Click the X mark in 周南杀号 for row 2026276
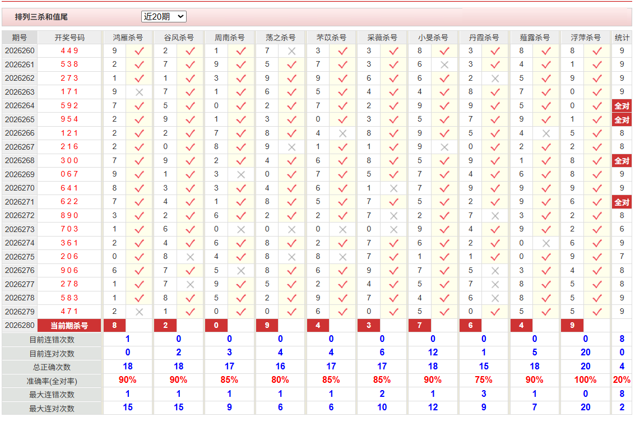The height and width of the screenshot is (426, 635). tap(241, 271)
